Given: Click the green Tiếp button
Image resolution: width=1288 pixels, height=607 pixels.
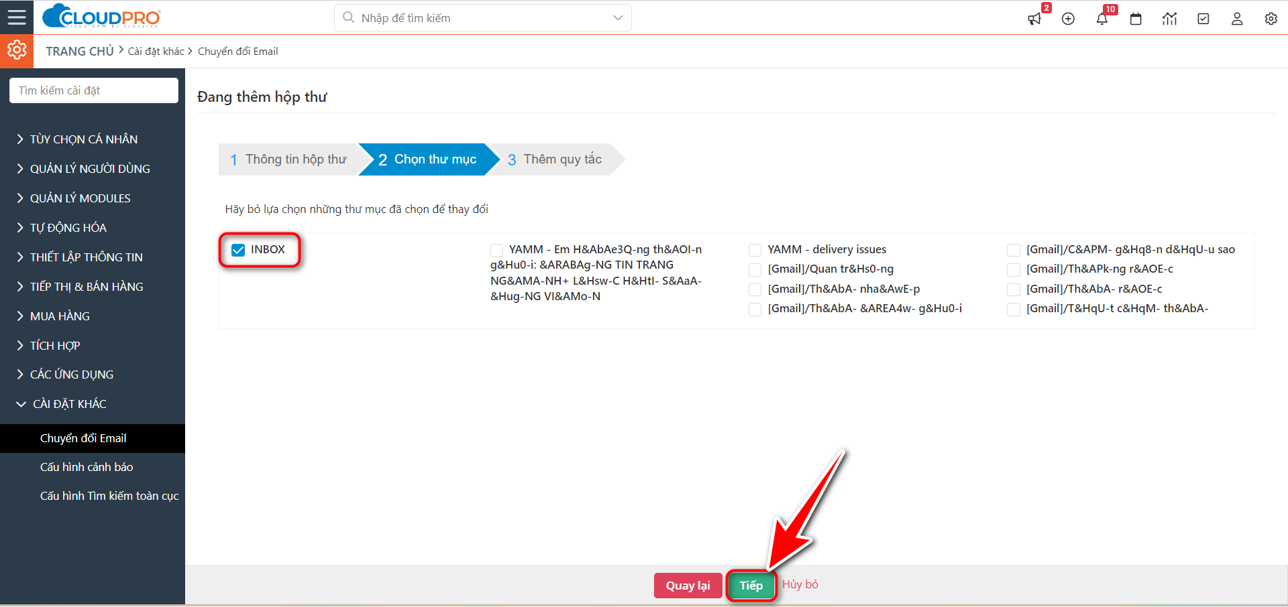Looking at the screenshot, I should point(751,586).
